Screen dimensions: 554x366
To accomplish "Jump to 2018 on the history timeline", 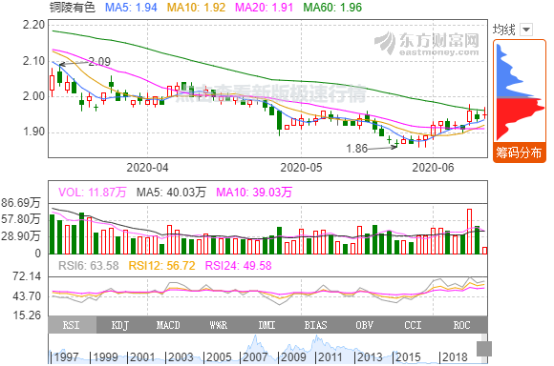I will (x=455, y=357).
